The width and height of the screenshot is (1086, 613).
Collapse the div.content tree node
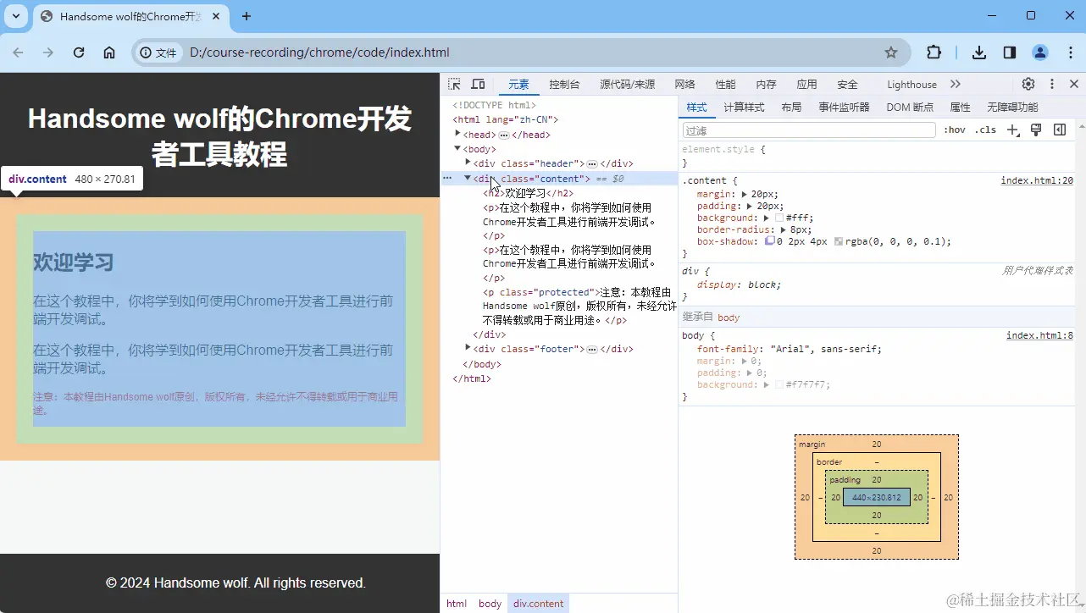tap(468, 178)
